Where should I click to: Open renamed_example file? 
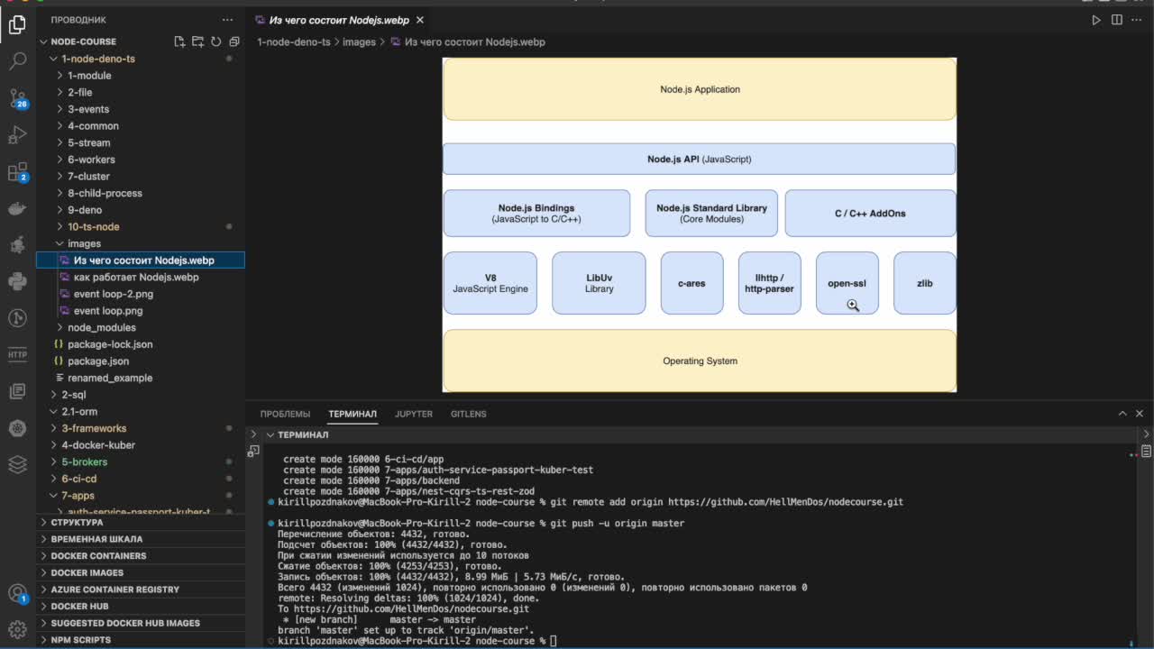point(141,378)
